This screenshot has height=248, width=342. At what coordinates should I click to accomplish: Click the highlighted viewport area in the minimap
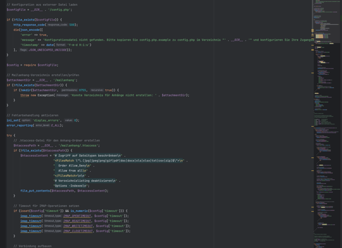pos(327,21)
